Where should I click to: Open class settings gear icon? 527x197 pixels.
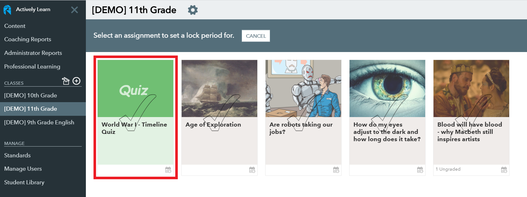tap(193, 10)
